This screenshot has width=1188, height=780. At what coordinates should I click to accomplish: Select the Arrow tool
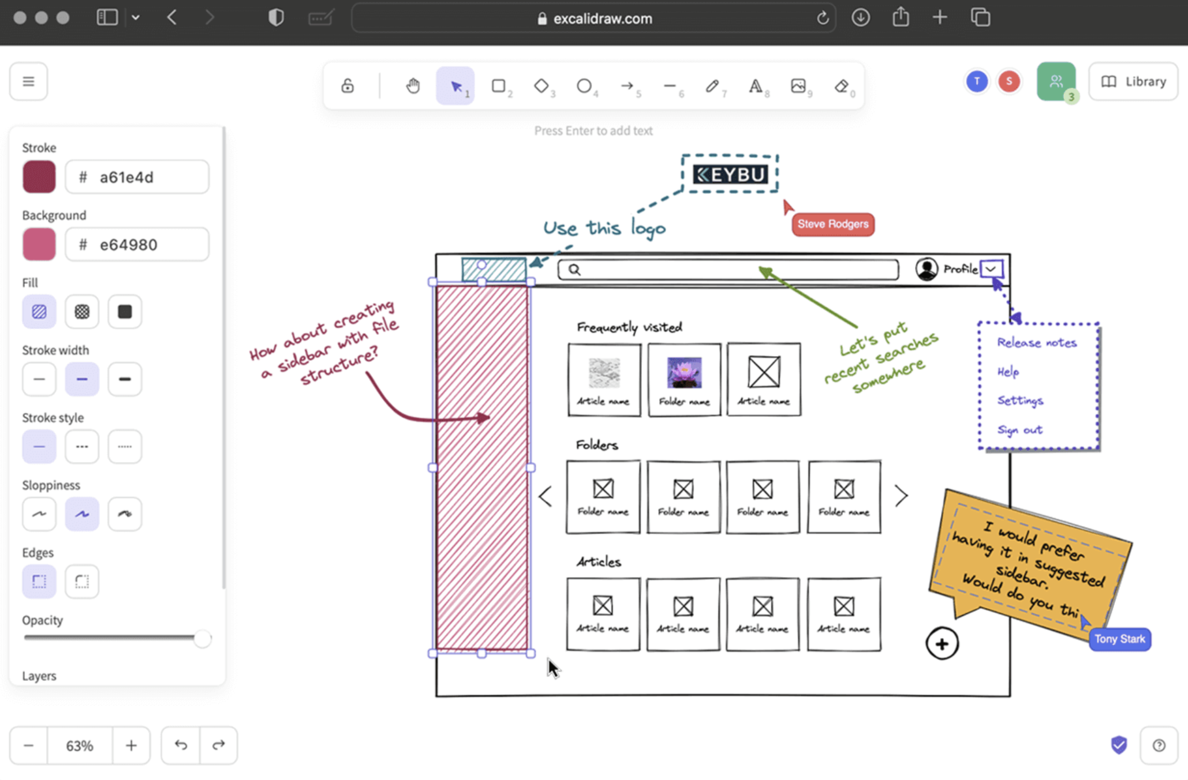628,86
